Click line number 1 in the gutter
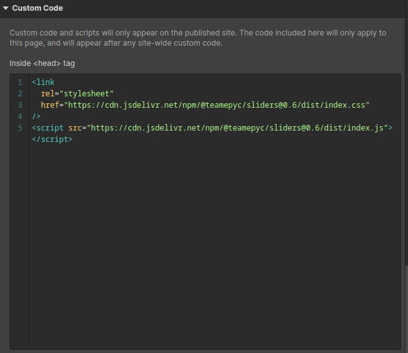Viewport: 408px width, 353px height. 20,82
